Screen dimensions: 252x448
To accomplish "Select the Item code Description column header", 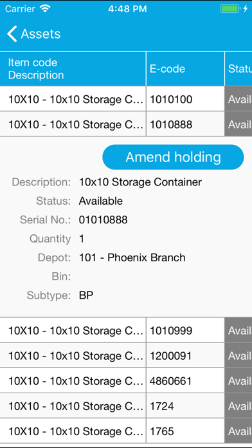I will (73, 69).
